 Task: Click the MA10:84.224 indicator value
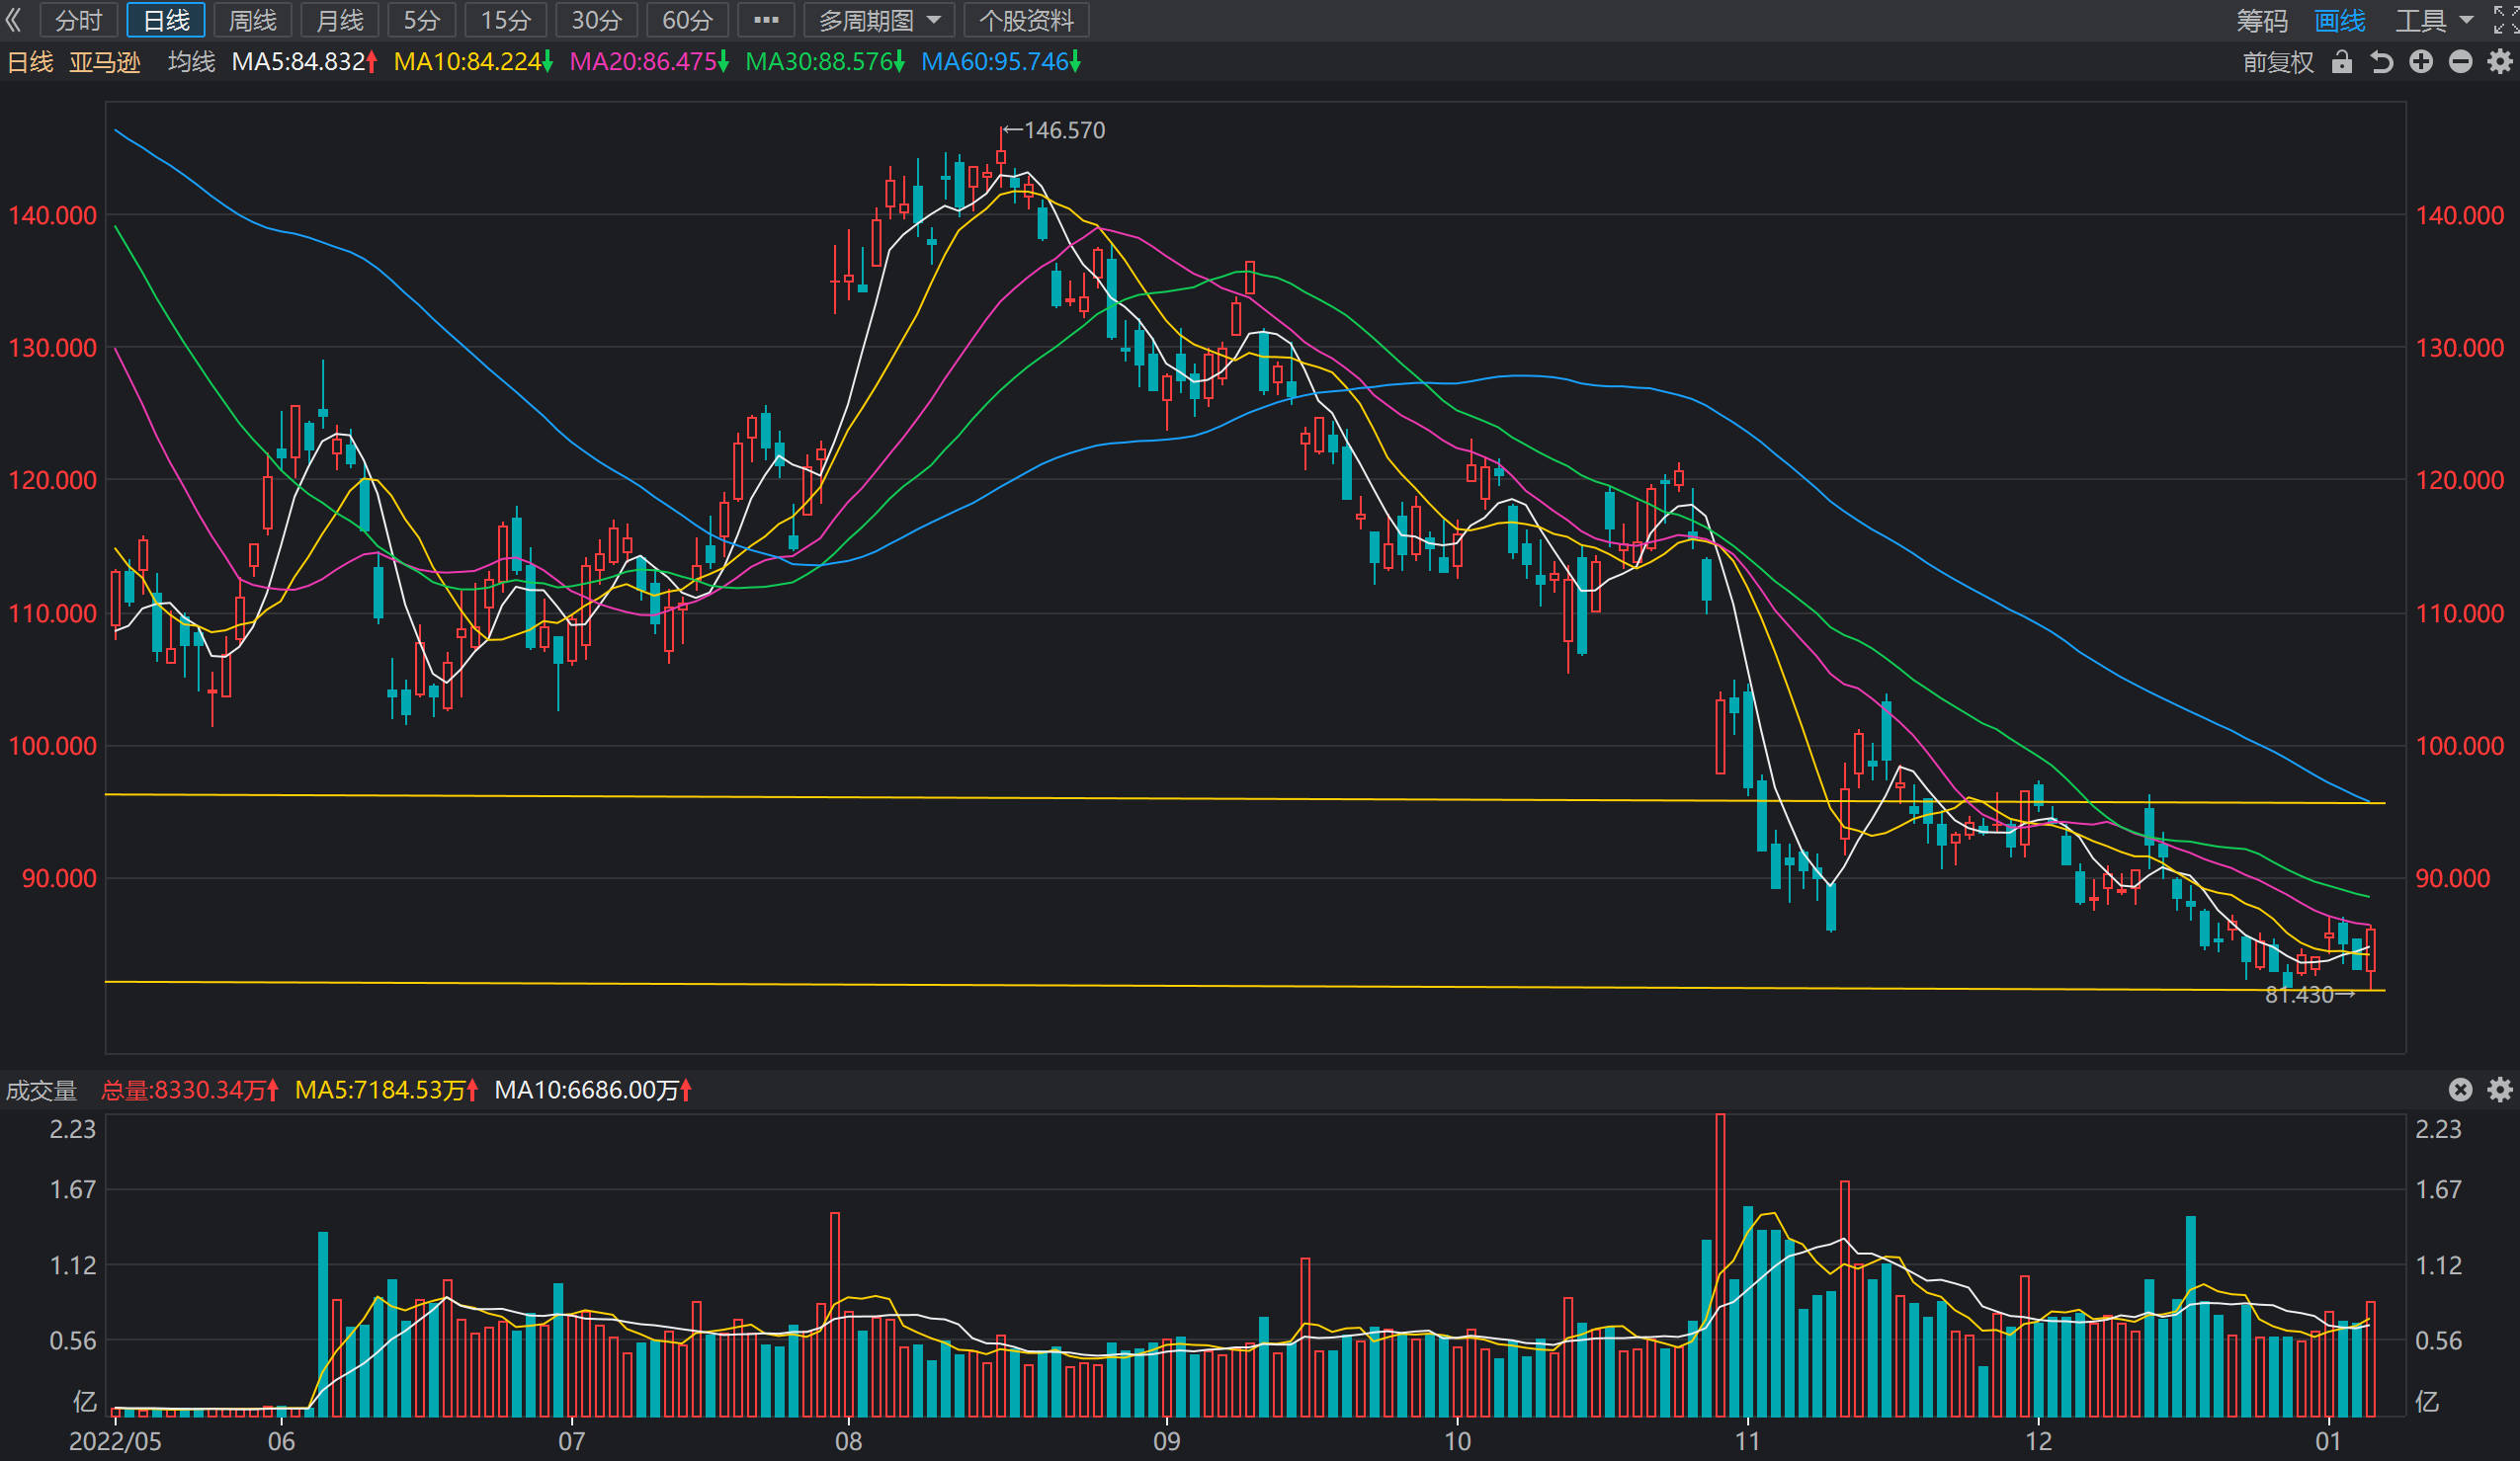(473, 62)
